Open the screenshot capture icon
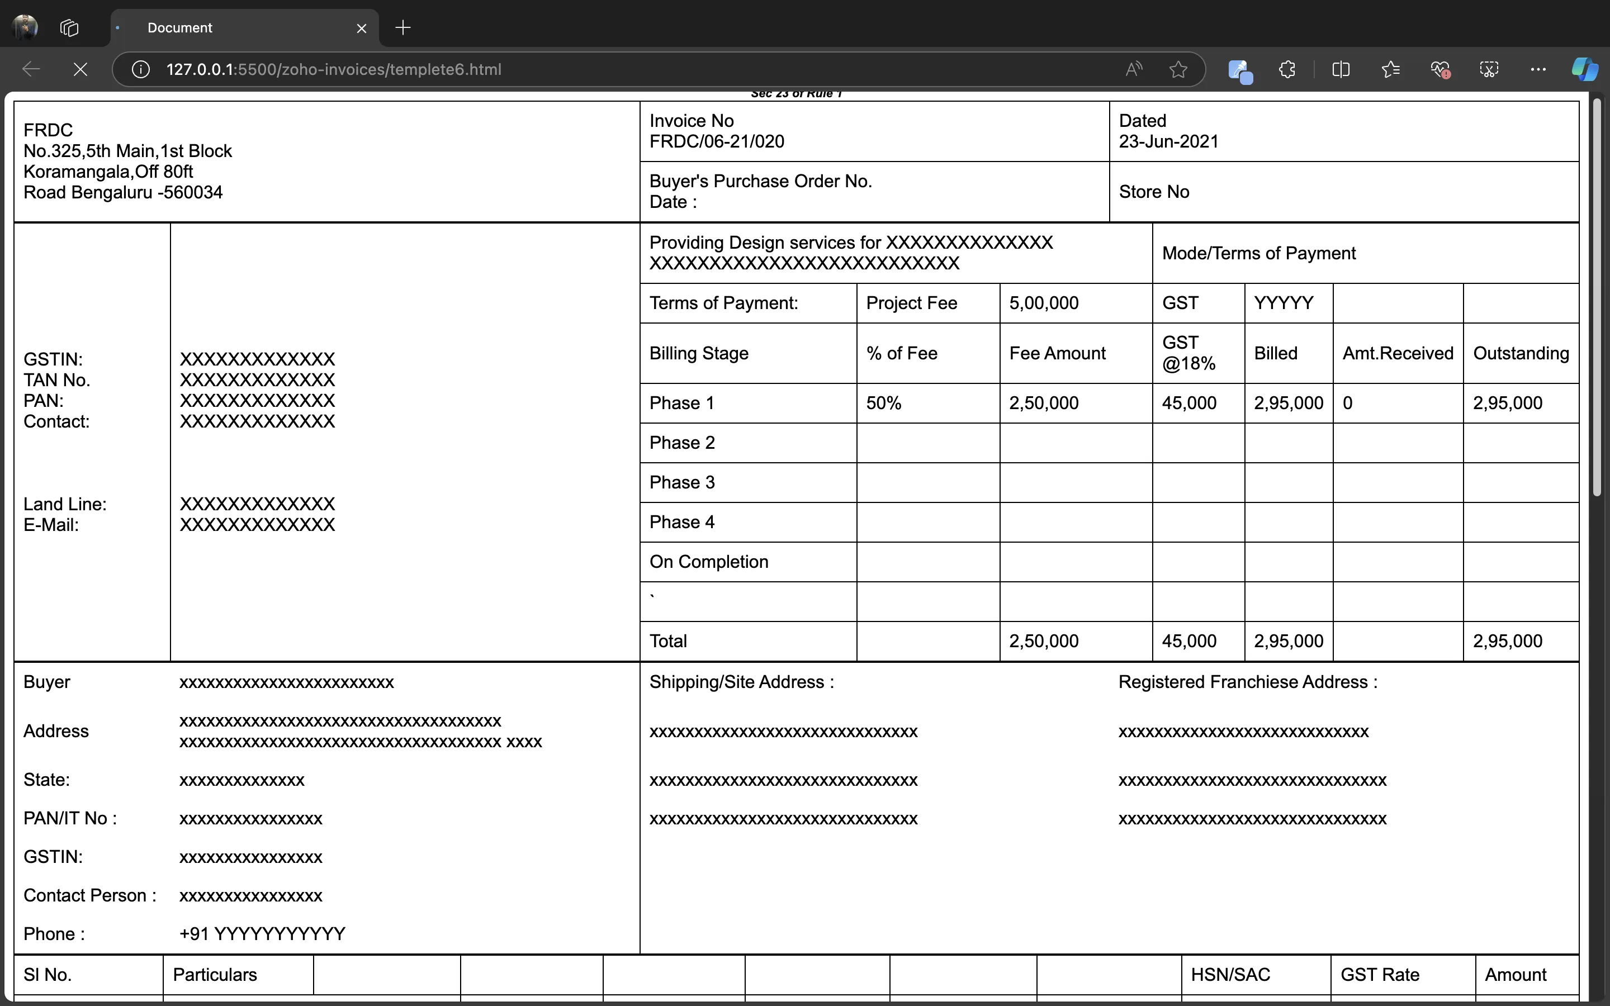This screenshot has height=1006, width=1610. click(1489, 69)
